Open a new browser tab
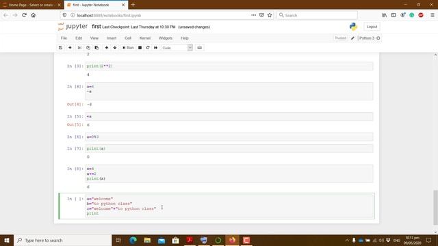The height and width of the screenshot is (246, 438). (133, 5)
